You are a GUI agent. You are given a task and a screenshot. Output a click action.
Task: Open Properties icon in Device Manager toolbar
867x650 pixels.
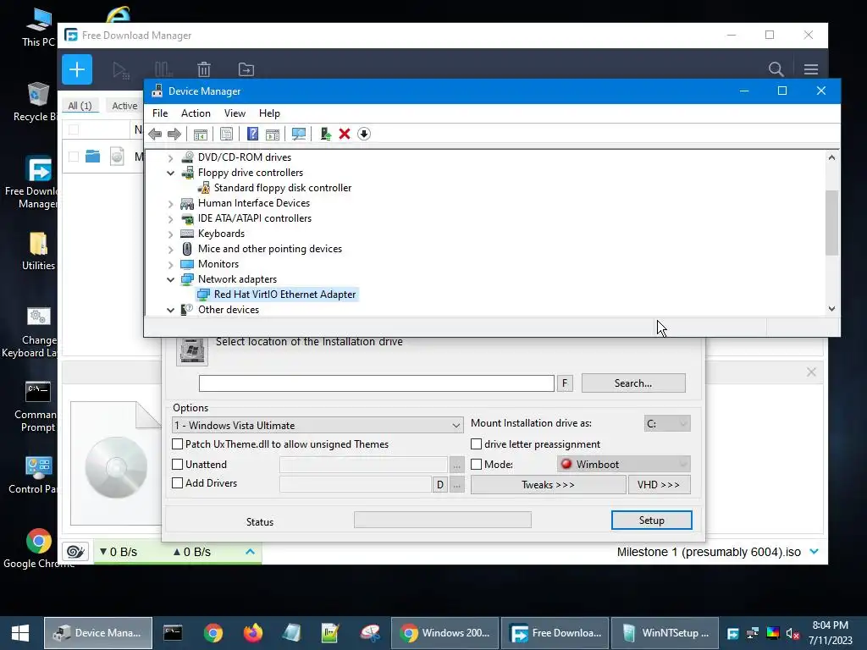pos(226,134)
